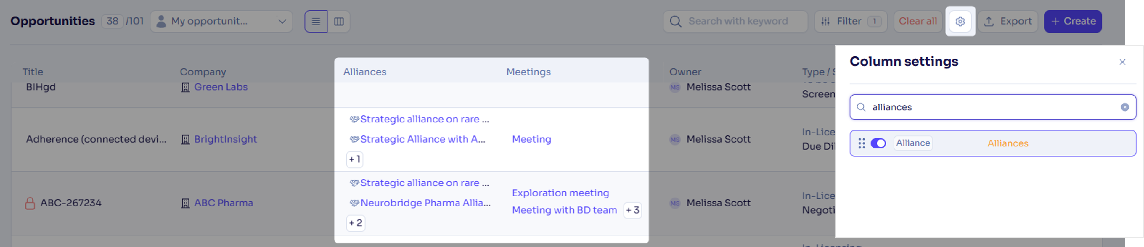This screenshot has width=1144, height=247.
Task: Expand the +3 more meetings badge
Action: [x=632, y=210]
